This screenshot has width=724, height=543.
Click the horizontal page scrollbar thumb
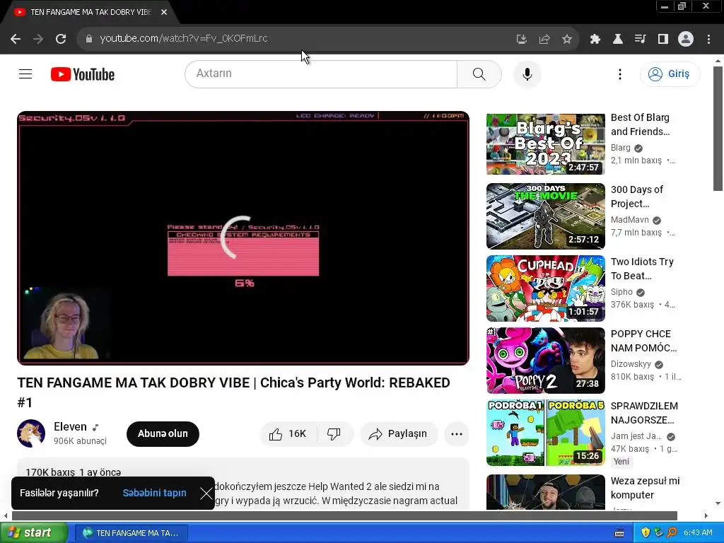344,515
